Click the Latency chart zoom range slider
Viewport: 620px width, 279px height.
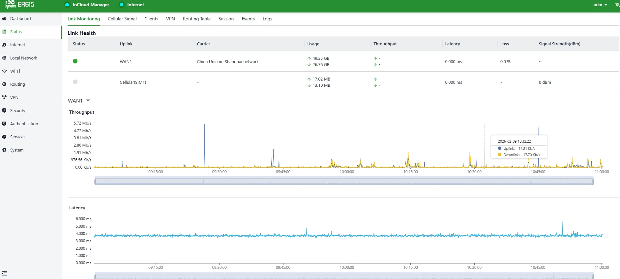tap(344, 276)
